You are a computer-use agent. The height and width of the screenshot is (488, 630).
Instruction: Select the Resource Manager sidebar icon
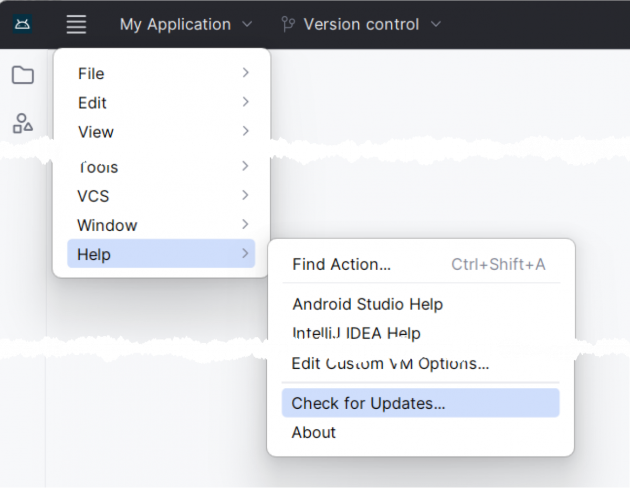coord(23,122)
